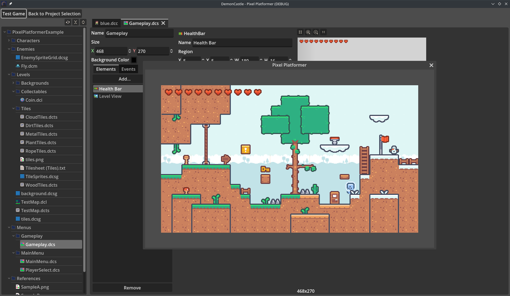Zoom out of the screen preview
The height and width of the screenshot is (296, 510).
[316, 32]
